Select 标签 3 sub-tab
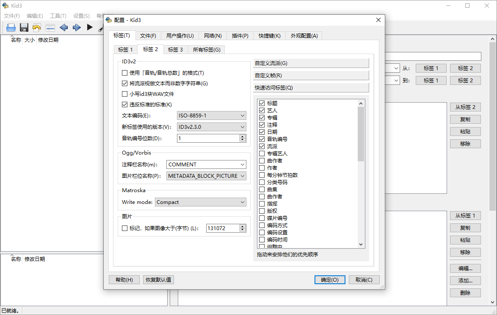 pyautogui.click(x=175, y=50)
